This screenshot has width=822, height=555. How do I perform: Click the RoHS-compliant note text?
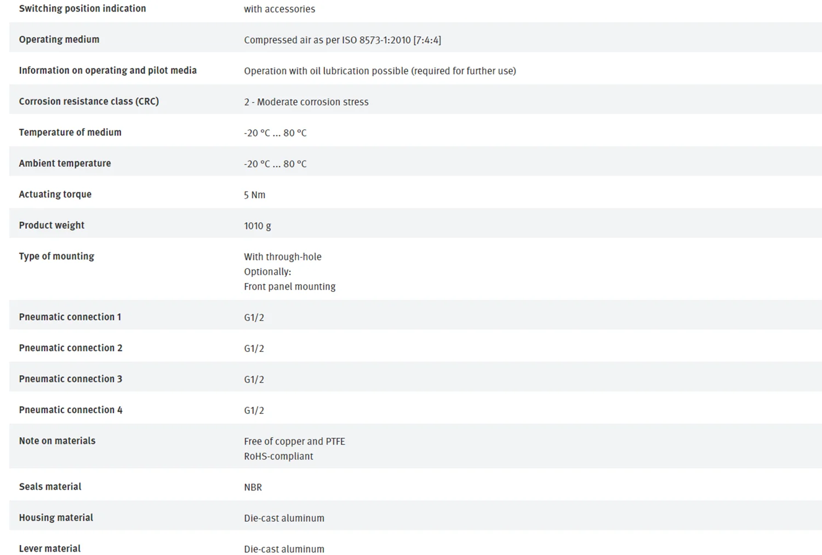[278, 456]
